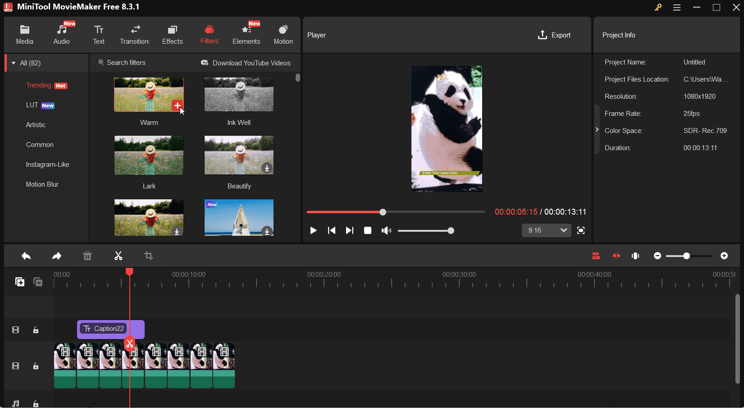Click the Delete (trash) icon
Viewport: 744px width, 408px height.
pos(87,256)
